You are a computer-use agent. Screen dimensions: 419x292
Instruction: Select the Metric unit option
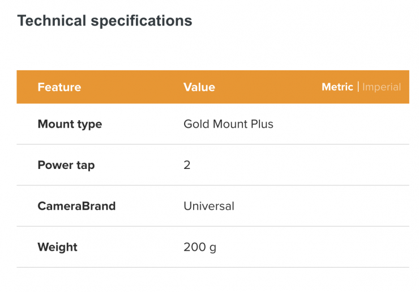coord(337,87)
